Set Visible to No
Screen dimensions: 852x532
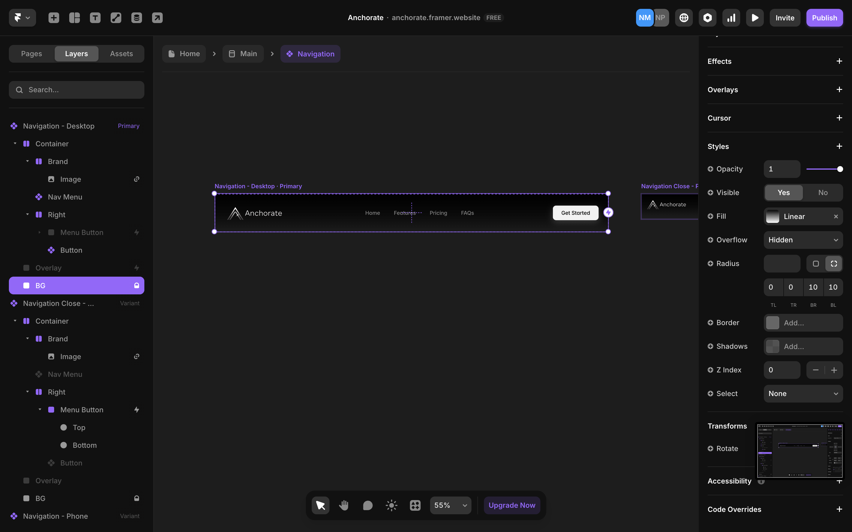click(823, 192)
